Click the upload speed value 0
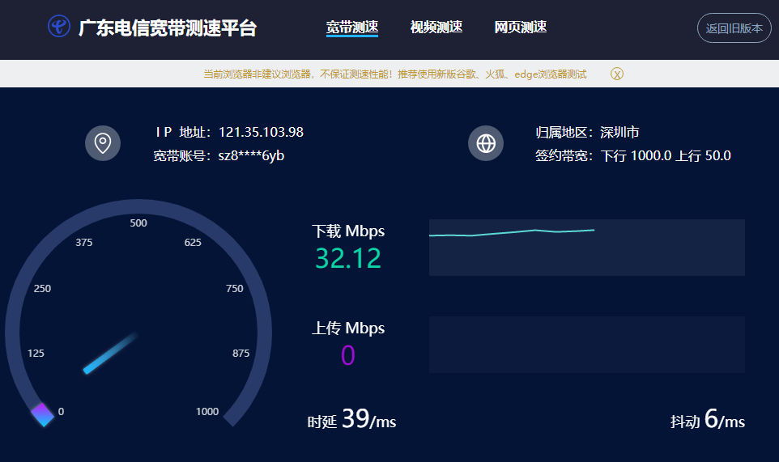Image resolution: width=779 pixels, height=462 pixels. coord(348,355)
